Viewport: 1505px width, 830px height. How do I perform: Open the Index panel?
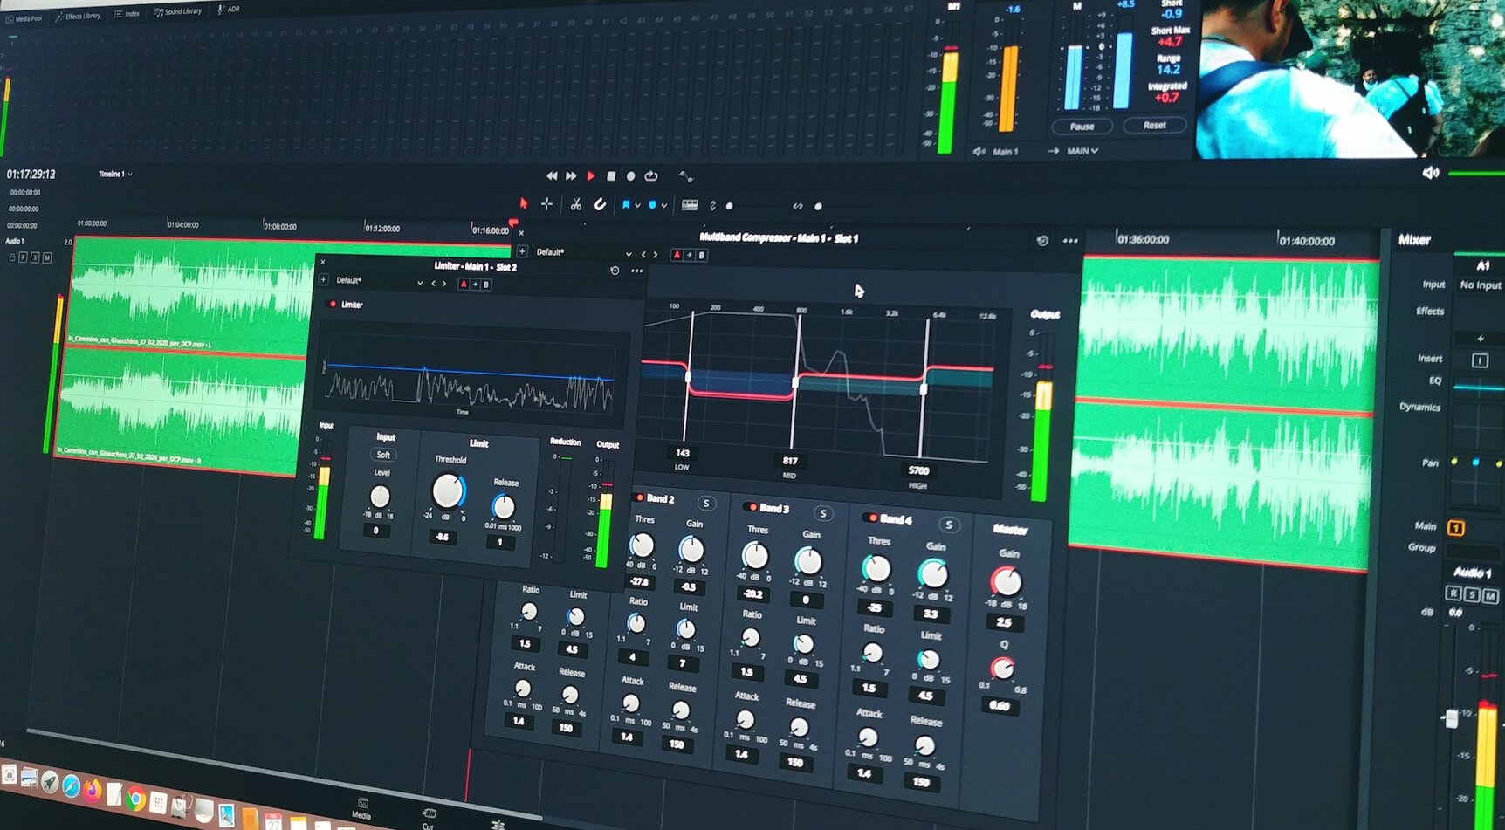coord(127,14)
